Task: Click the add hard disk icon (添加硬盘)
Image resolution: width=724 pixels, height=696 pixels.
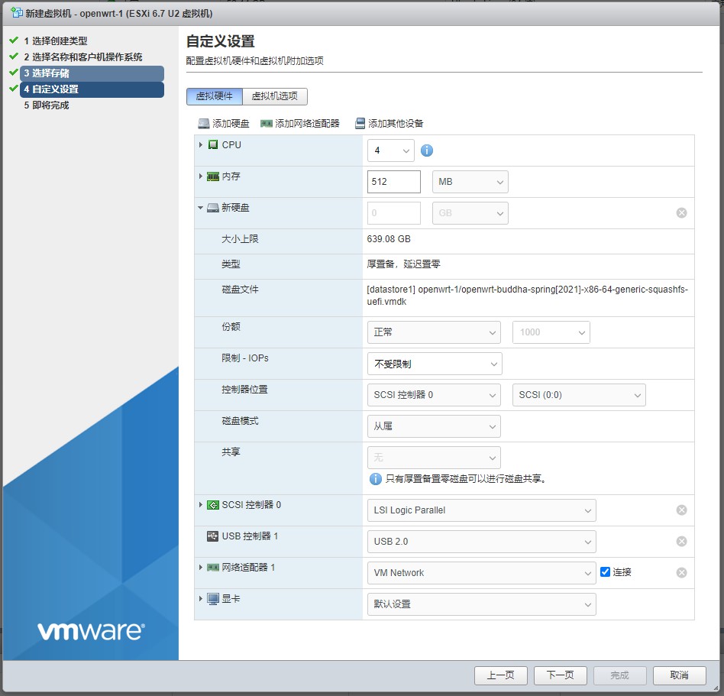Action: [x=204, y=124]
